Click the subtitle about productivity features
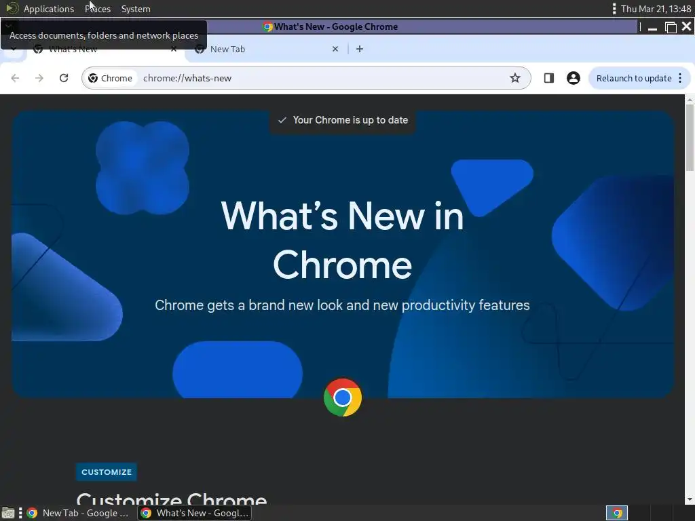Image resolution: width=695 pixels, height=521 pixels. pyautogui.click(x=342, y=305)
